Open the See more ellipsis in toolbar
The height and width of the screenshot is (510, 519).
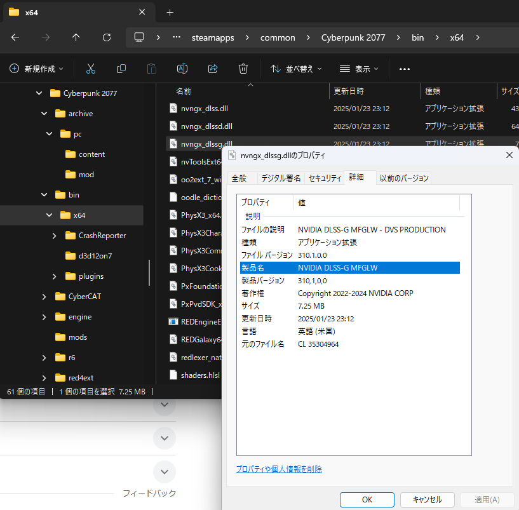point(405,69)
